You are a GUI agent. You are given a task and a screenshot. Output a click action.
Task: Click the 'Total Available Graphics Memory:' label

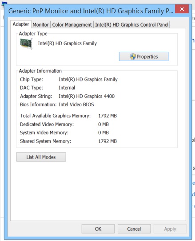coord(56,116)
